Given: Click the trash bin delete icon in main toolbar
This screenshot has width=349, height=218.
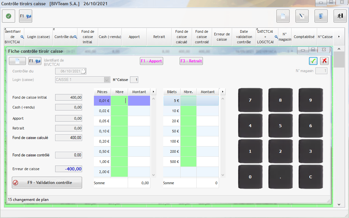Looking at the screenshot, I should (321, 16).
